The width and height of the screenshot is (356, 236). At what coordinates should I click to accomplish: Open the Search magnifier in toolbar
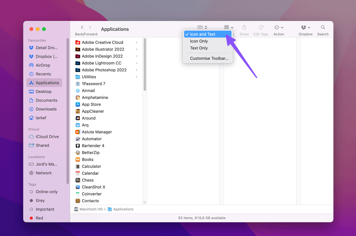tap(323, 28)
